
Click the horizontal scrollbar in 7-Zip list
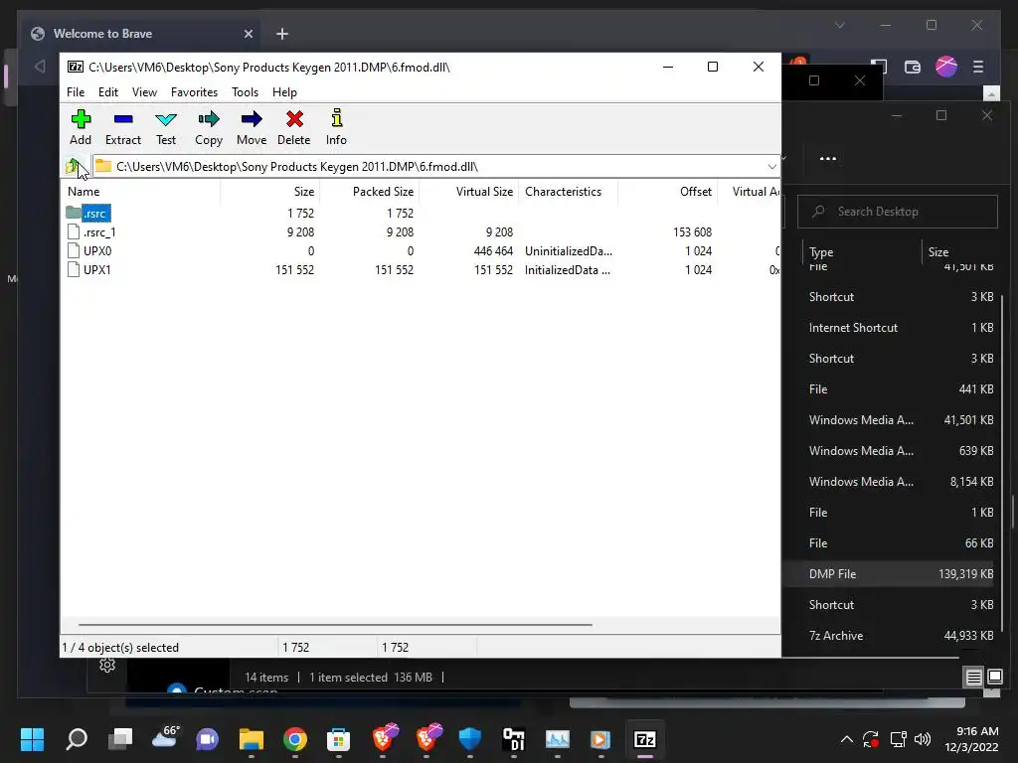coord(335,625)
